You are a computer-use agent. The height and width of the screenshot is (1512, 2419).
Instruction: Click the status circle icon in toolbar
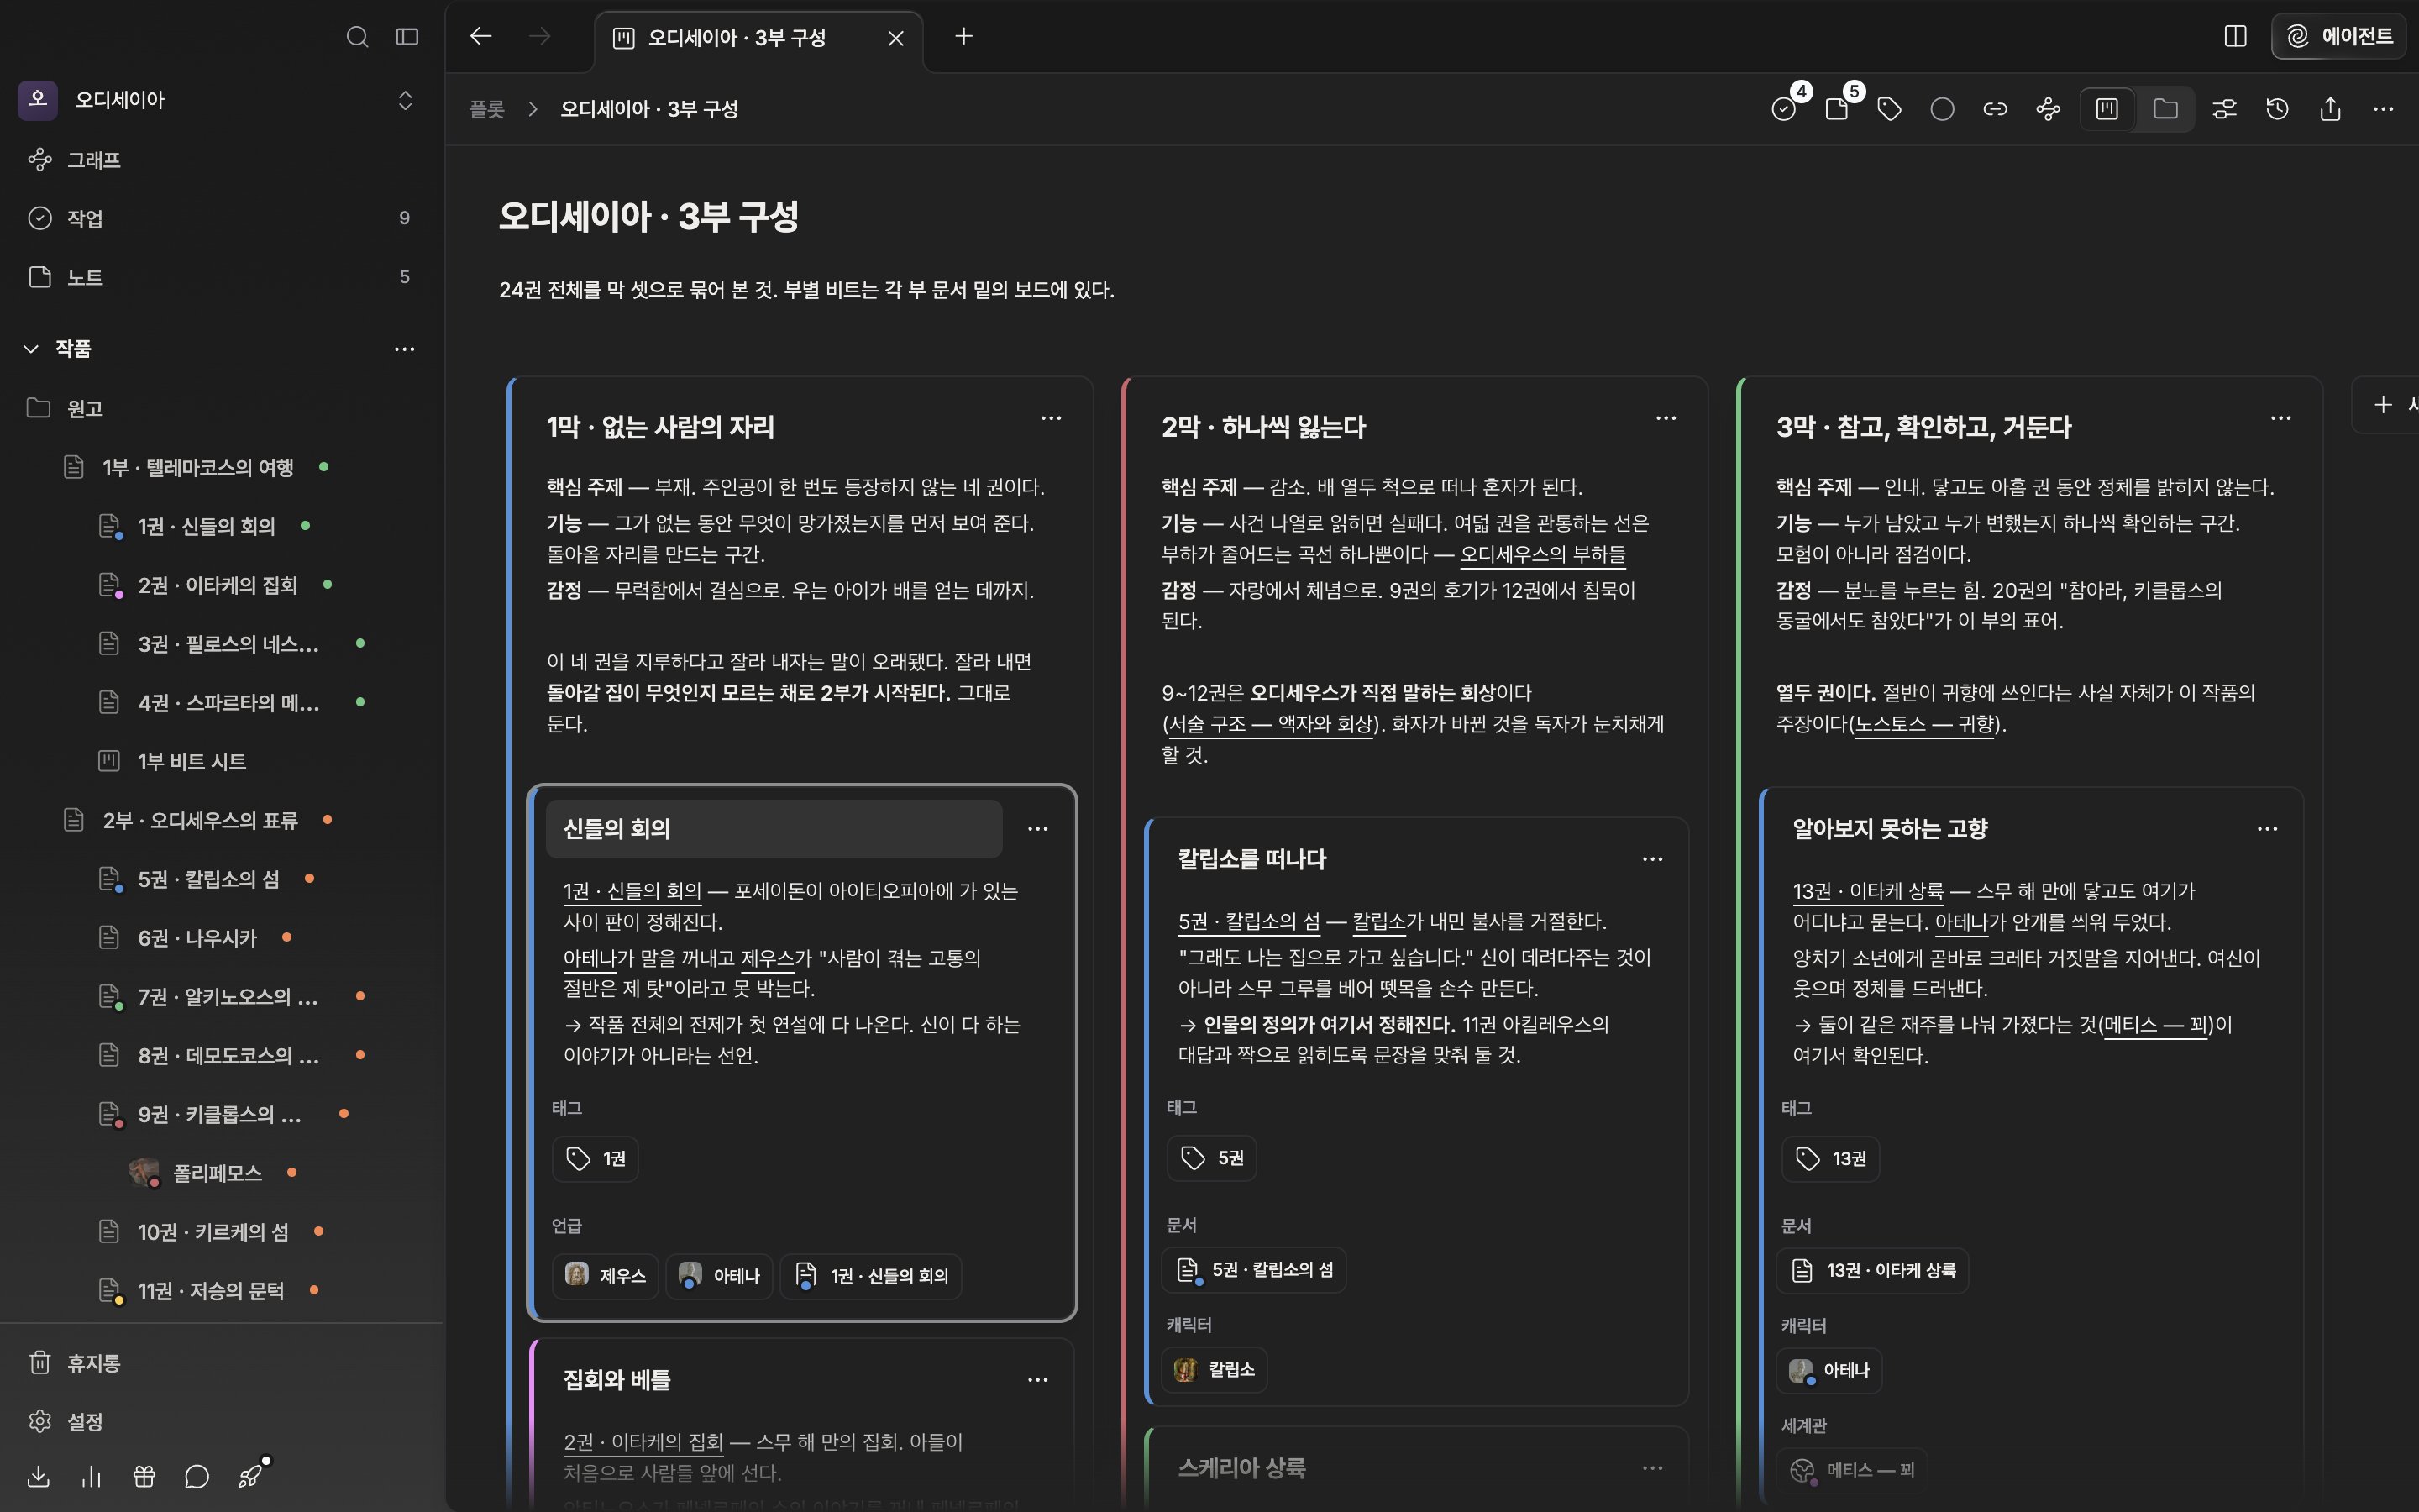(x=1942, y=109)
